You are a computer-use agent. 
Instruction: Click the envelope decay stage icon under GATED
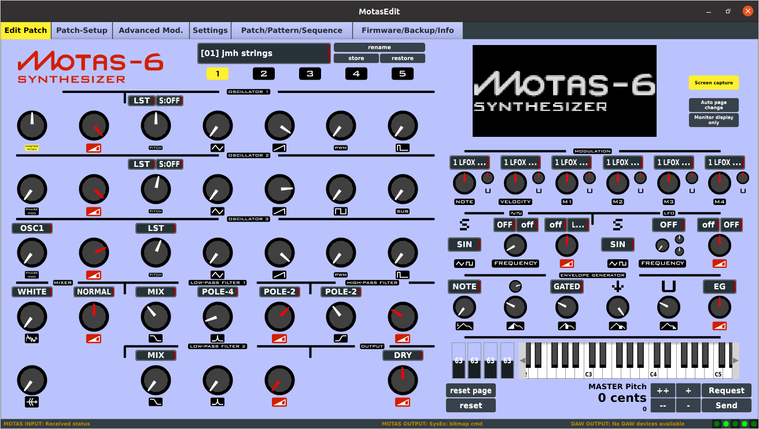click(567, 326)
